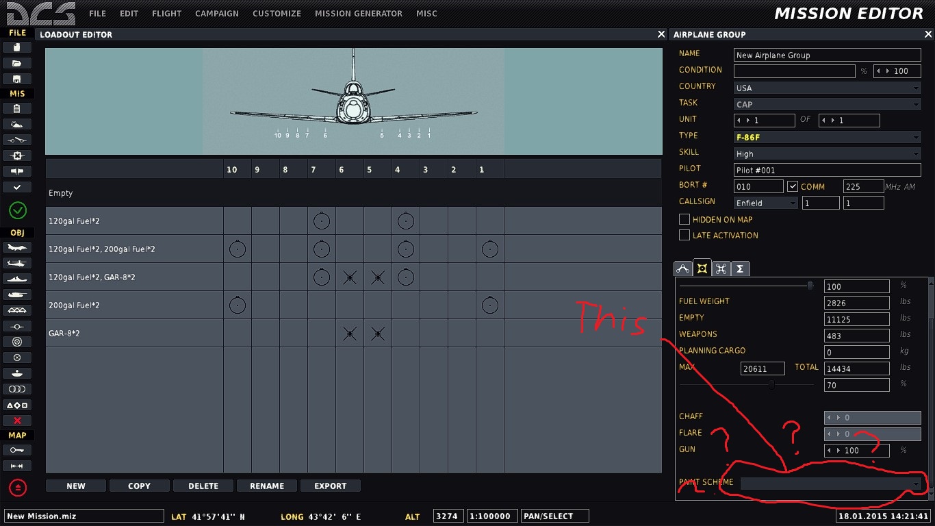Open the CALLSIGN dropdown showing Enfield
Screen dimensions: 935x526
tap(766, 203)
